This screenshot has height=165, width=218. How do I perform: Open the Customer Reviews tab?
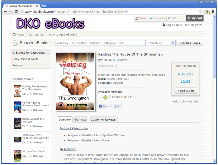[x=103, y=119]
